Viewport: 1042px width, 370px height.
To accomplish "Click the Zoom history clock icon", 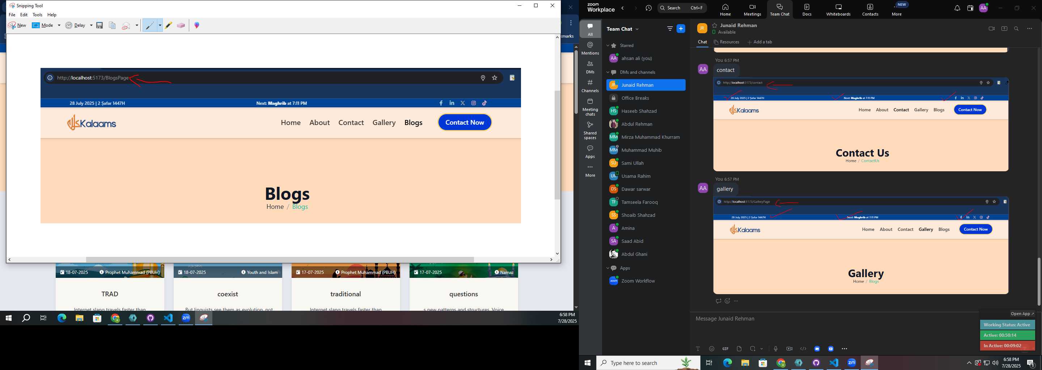I will pos(649,8).
